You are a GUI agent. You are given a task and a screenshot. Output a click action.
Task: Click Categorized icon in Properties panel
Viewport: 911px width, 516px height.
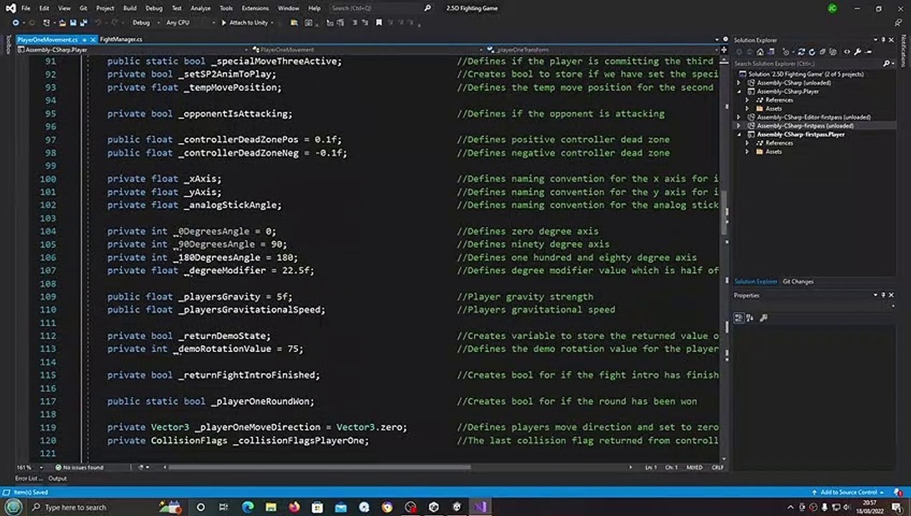[x=739, y=317]
